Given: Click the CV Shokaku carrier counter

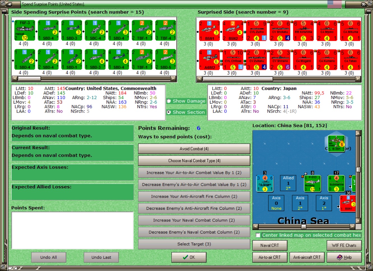Looking at the screenshot, I should 280,31.
